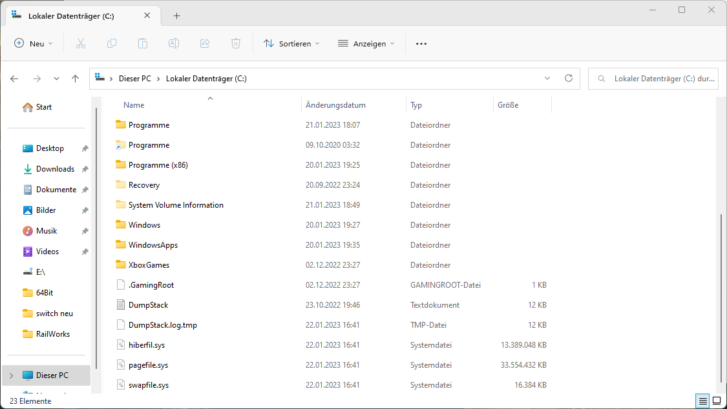
Task: Click the drive icon in address bar
Action: (100, 77)
